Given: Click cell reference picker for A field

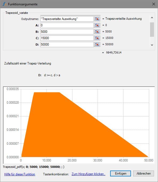Looking at the screenshot, I should 97,25.
